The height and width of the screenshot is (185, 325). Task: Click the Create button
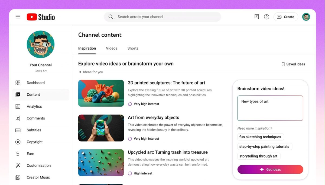286,17
